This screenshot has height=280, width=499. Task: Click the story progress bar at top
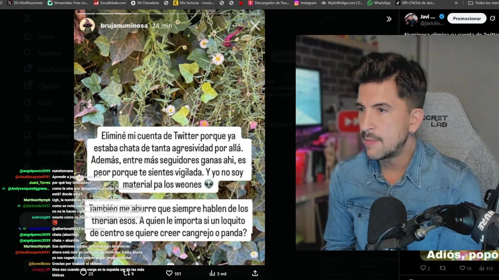(169, 13)
